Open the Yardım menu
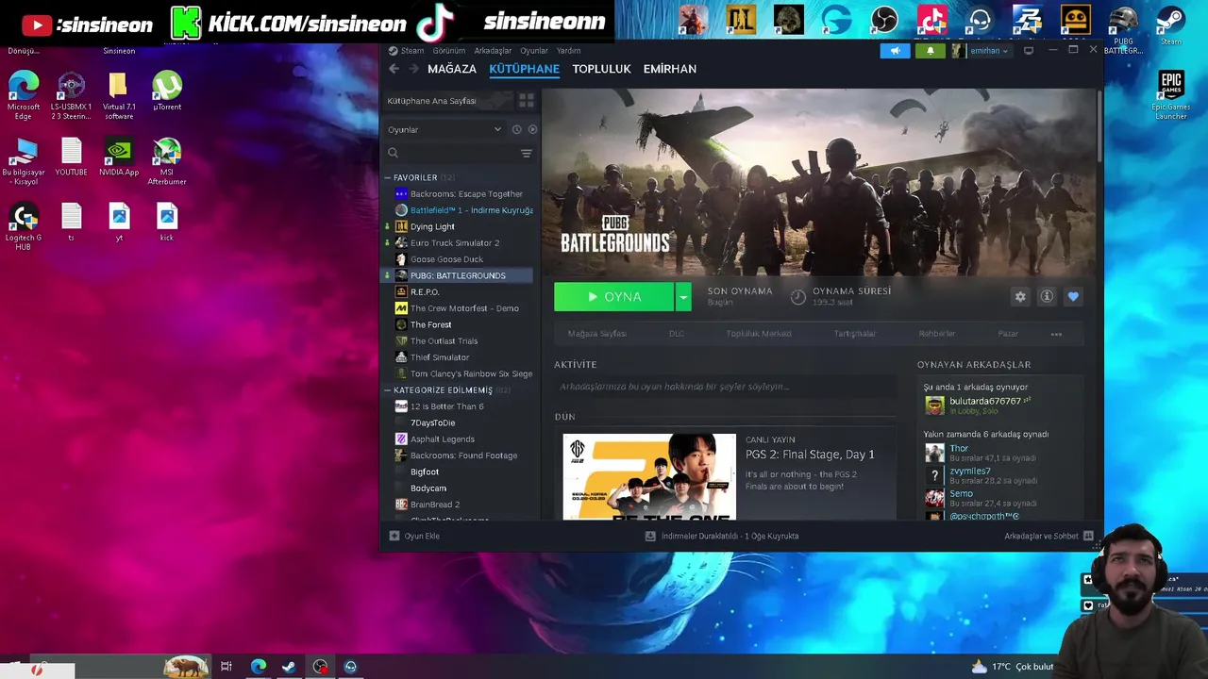This screenshot has width=1208, height=679. tap(569, 51)
